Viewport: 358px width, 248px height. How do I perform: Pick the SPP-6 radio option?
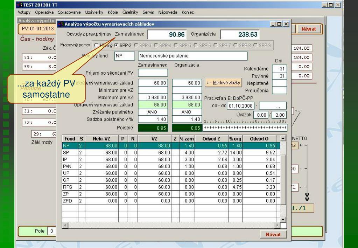(196, 45)
